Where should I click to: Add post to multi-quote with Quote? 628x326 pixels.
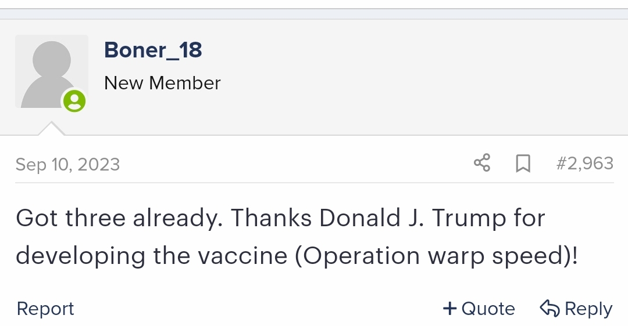[479, 309]
